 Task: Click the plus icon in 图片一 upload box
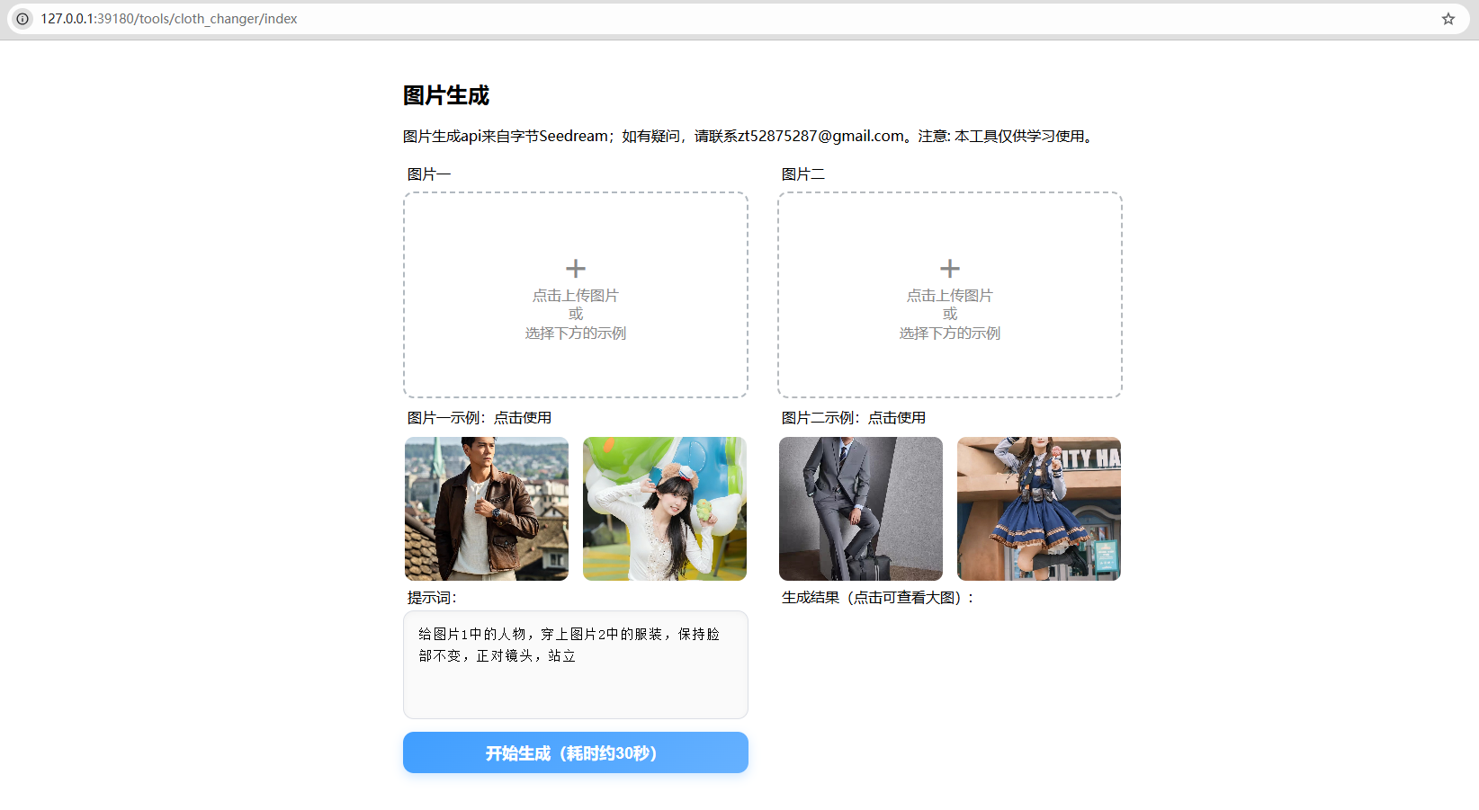pos(576,268)
